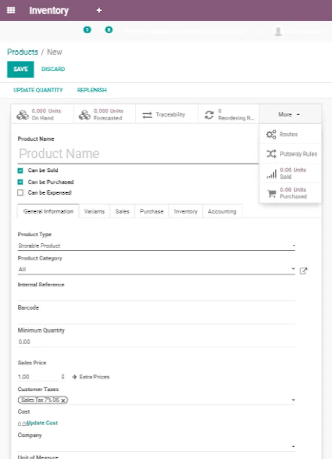The image size is (332, 459).
Task: Enable the Can be Expensed checkbox
Action: (21, 193)
